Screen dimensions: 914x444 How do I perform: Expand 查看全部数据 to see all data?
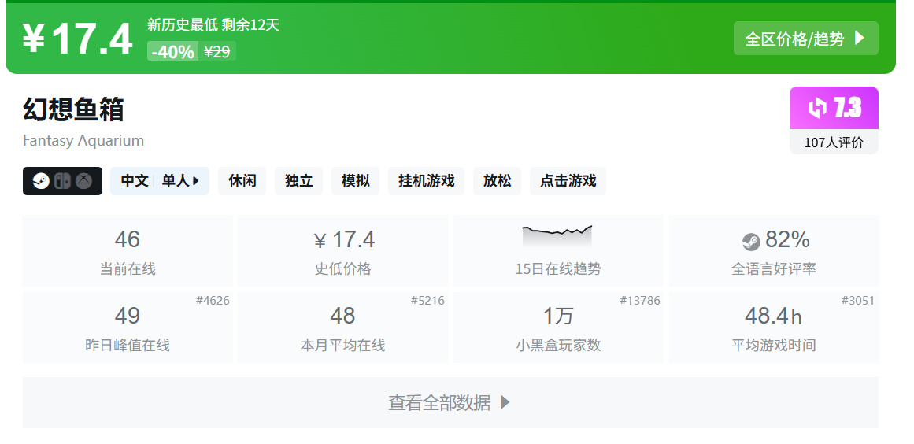(450, 402)
